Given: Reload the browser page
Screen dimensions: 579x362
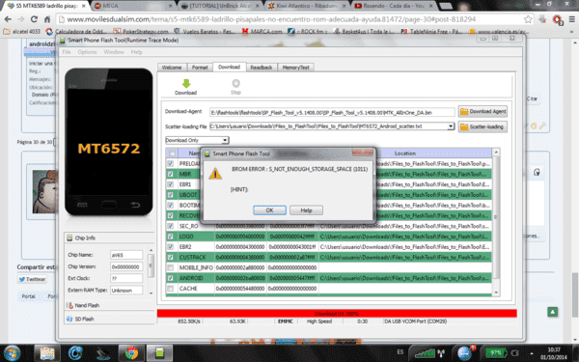Looking at the screenshot, I should click(x=34, y=19).
